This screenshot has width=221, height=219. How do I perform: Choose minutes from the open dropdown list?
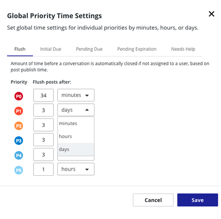pyautogui.click(x=76, y=123)
